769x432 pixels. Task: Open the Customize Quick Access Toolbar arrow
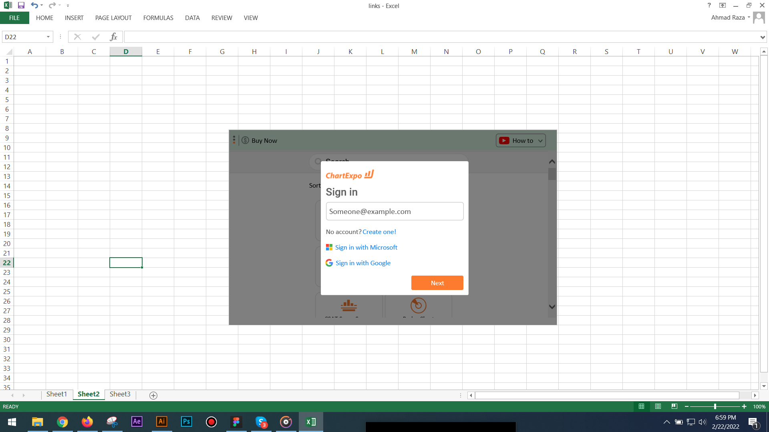68,6
